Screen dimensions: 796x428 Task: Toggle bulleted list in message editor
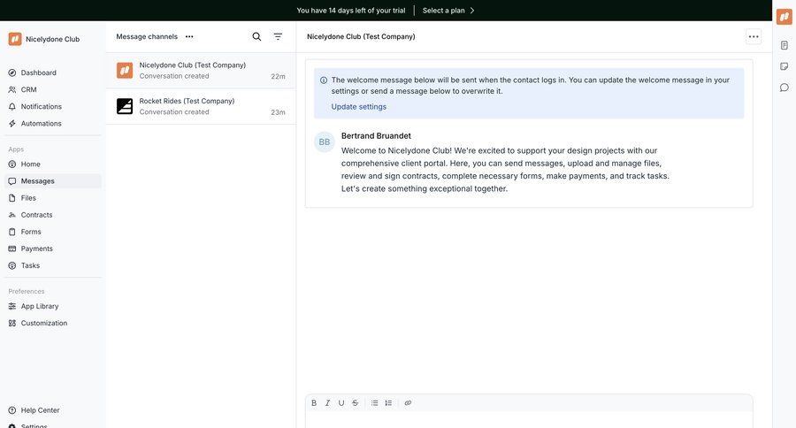375,403
